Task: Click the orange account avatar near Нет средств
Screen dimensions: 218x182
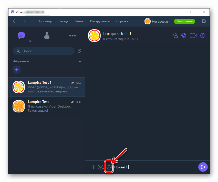Action: [x=148, y=21]
